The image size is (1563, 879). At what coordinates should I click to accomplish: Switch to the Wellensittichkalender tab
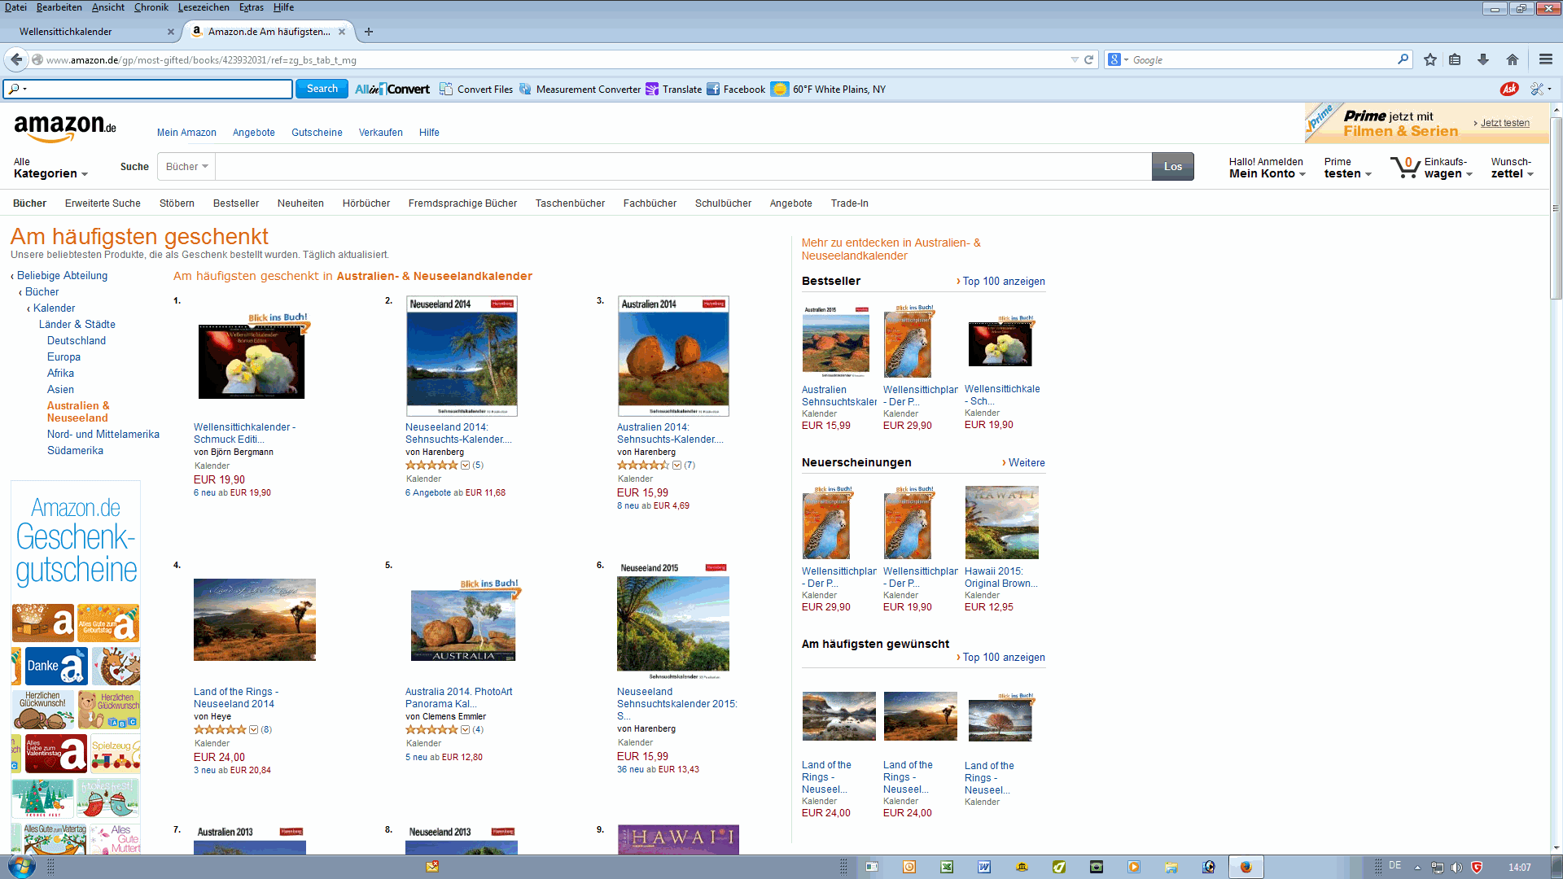coord(90,32)
